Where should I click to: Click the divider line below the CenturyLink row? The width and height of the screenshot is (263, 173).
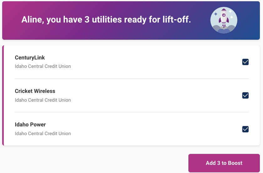tap(132, 79)
